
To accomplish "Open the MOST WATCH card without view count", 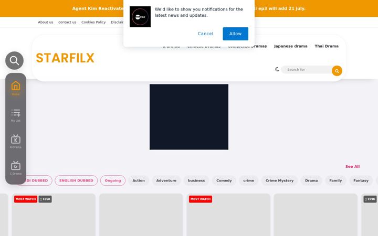I will (x=228, y=215).
